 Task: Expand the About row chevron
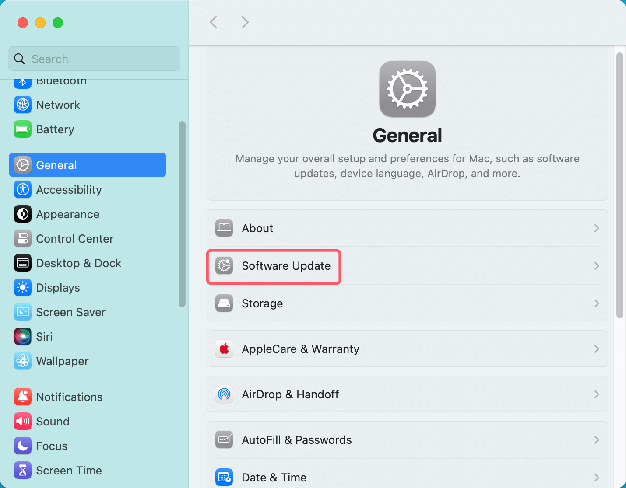point(596,228)
